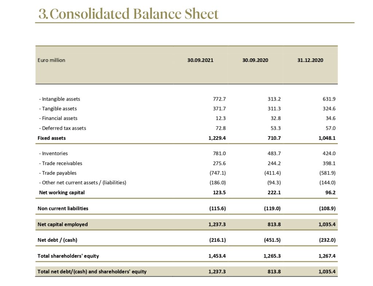Screen dimensions: 373x286
Task: Click the "Euro million" header label
Action: coord(51,60)
